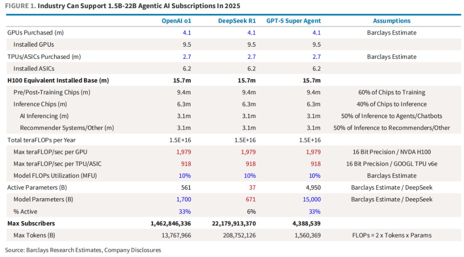
Task: Select the FLOPs = 2 x Tokens x Params text
Action: (391, 235)
